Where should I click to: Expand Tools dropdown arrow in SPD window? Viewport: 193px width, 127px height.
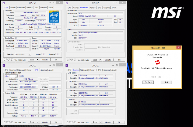tap(38, 122)
